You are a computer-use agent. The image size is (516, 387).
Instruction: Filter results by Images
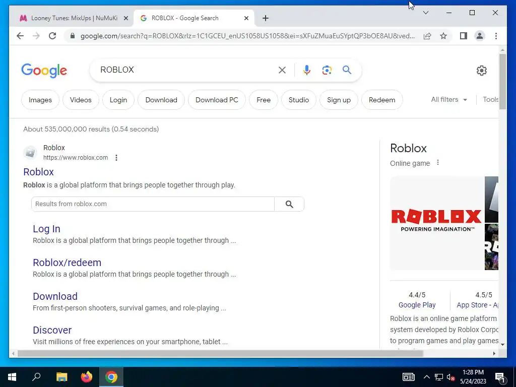pos(40,100)
